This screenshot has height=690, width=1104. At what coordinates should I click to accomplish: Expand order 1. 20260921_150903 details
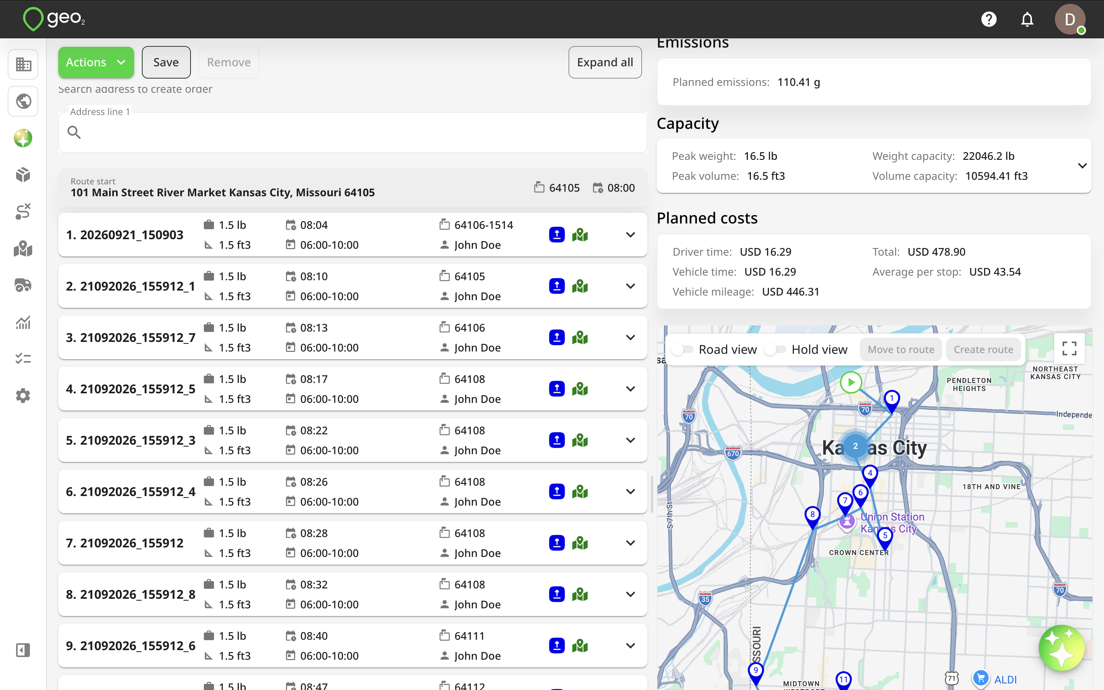click(631, 235)
